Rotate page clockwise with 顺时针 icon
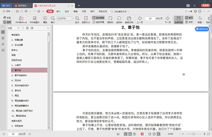 tap(110, 20)
